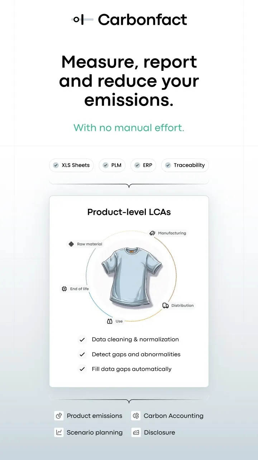Click the Scenario planning chart icon

pyautogui.click(x=59, y=432)
